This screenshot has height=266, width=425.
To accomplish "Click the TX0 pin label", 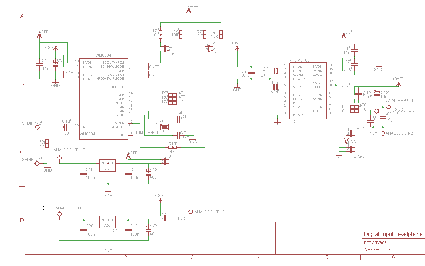I will (121, 135).
